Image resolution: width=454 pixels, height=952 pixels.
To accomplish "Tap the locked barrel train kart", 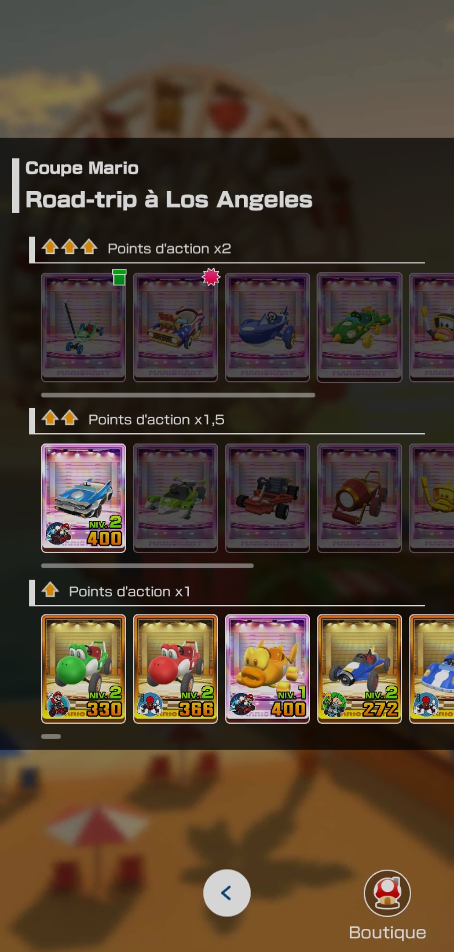I will 359,498.
